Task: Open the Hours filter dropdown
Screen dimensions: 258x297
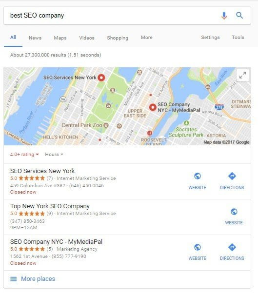Action: (54, 155)
